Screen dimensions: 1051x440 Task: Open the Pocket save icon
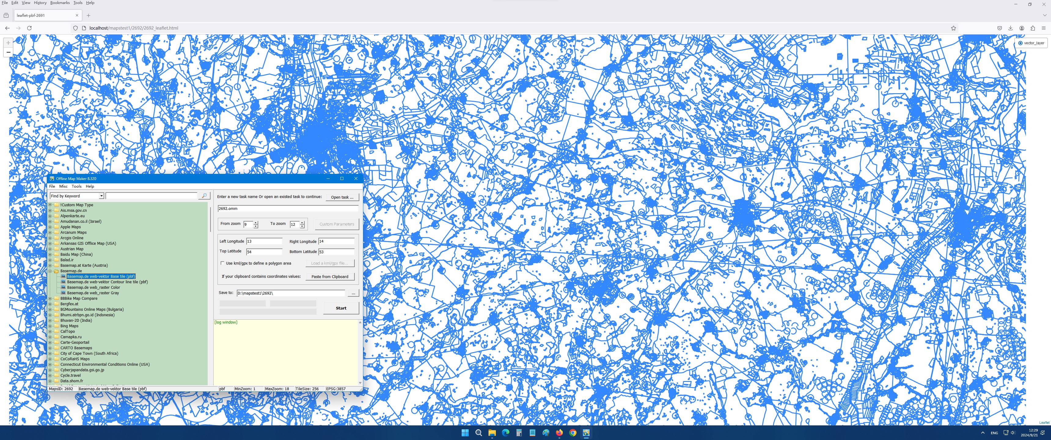[x=1000, y=28]
